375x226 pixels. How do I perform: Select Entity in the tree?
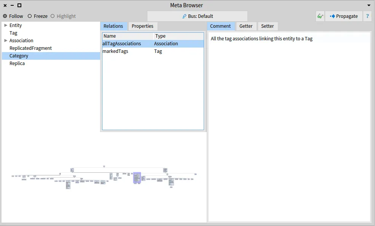coord(16,25)
